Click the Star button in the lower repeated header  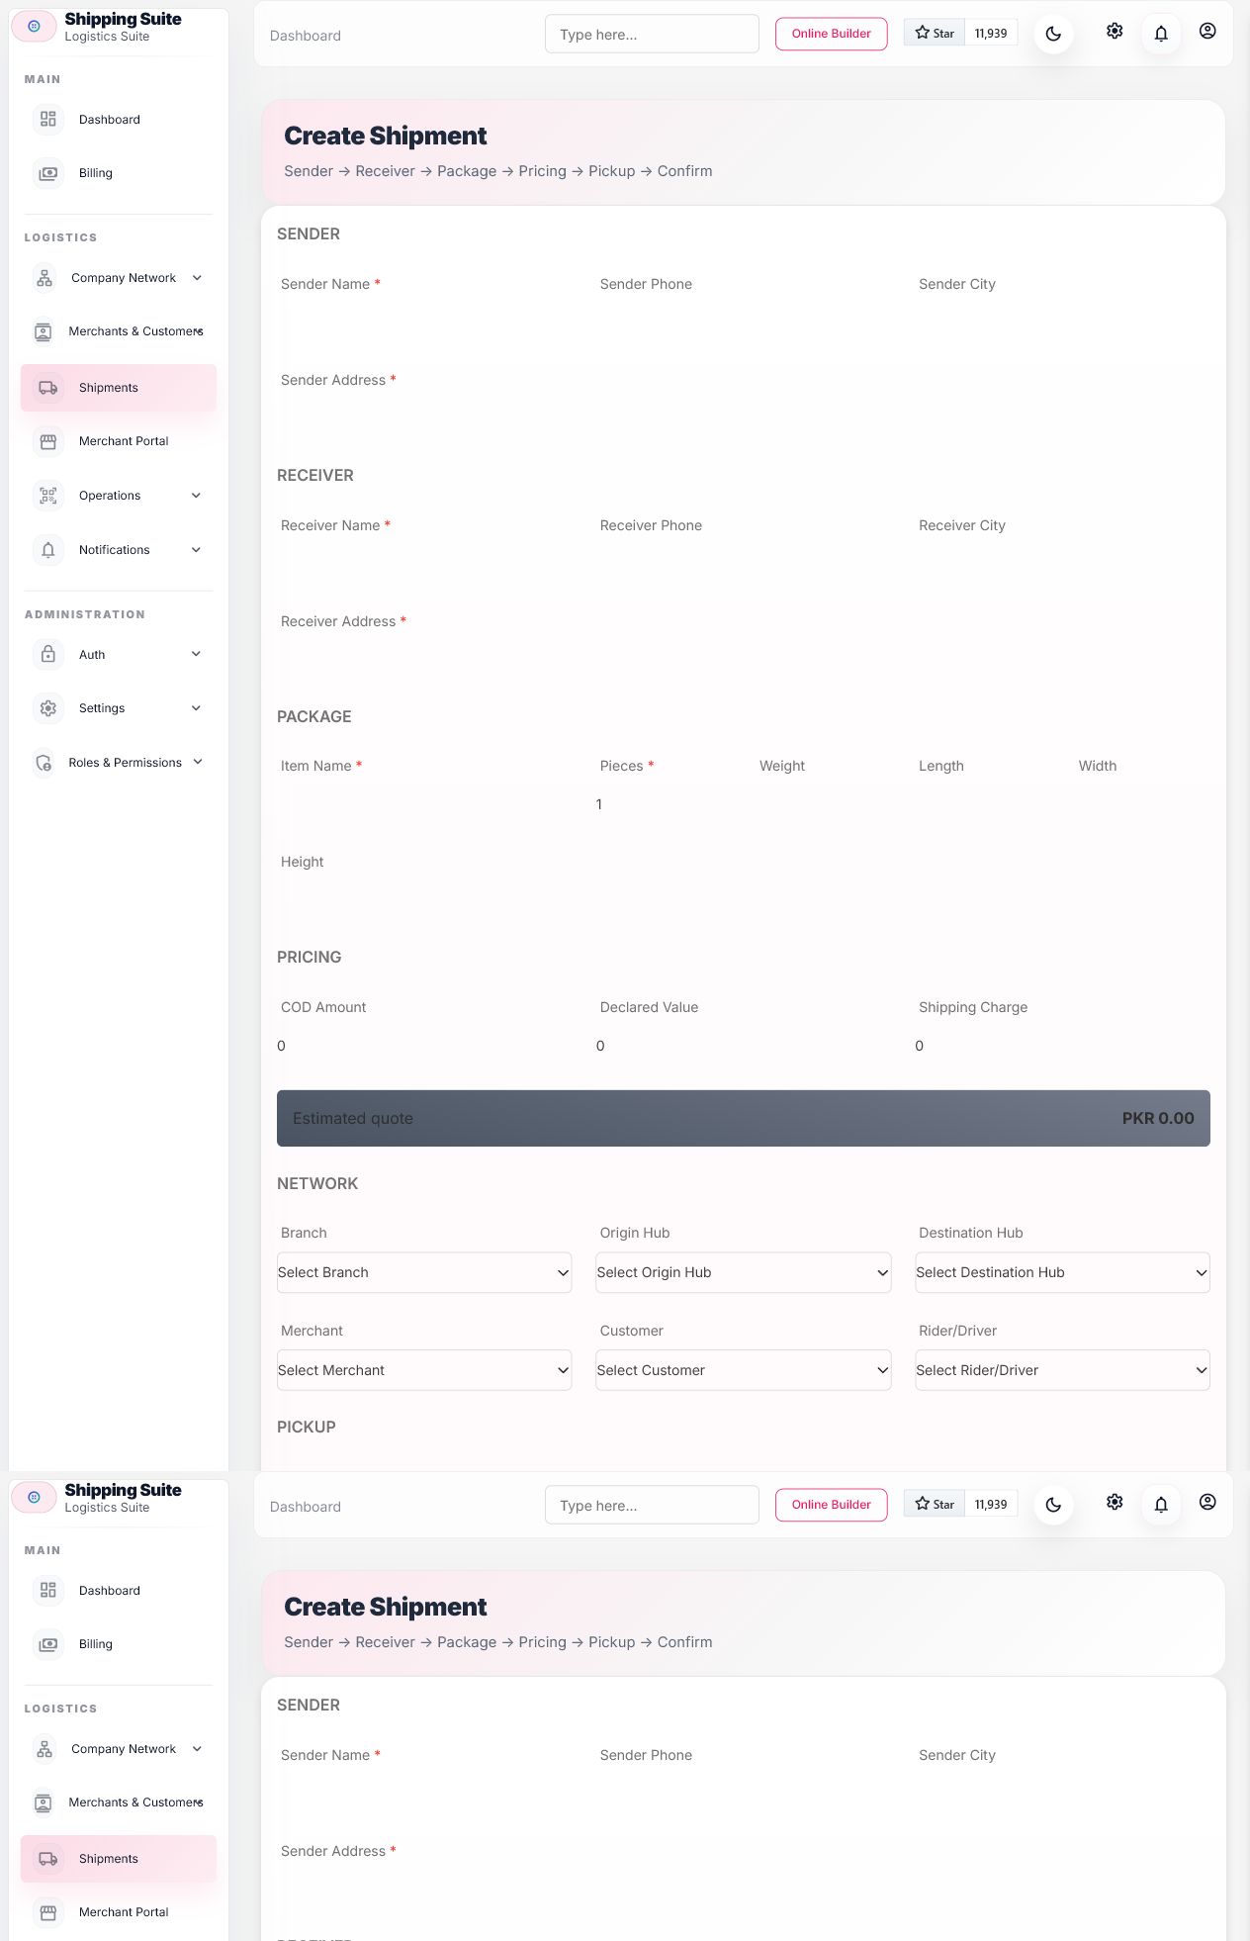[x=935, y=1504]
